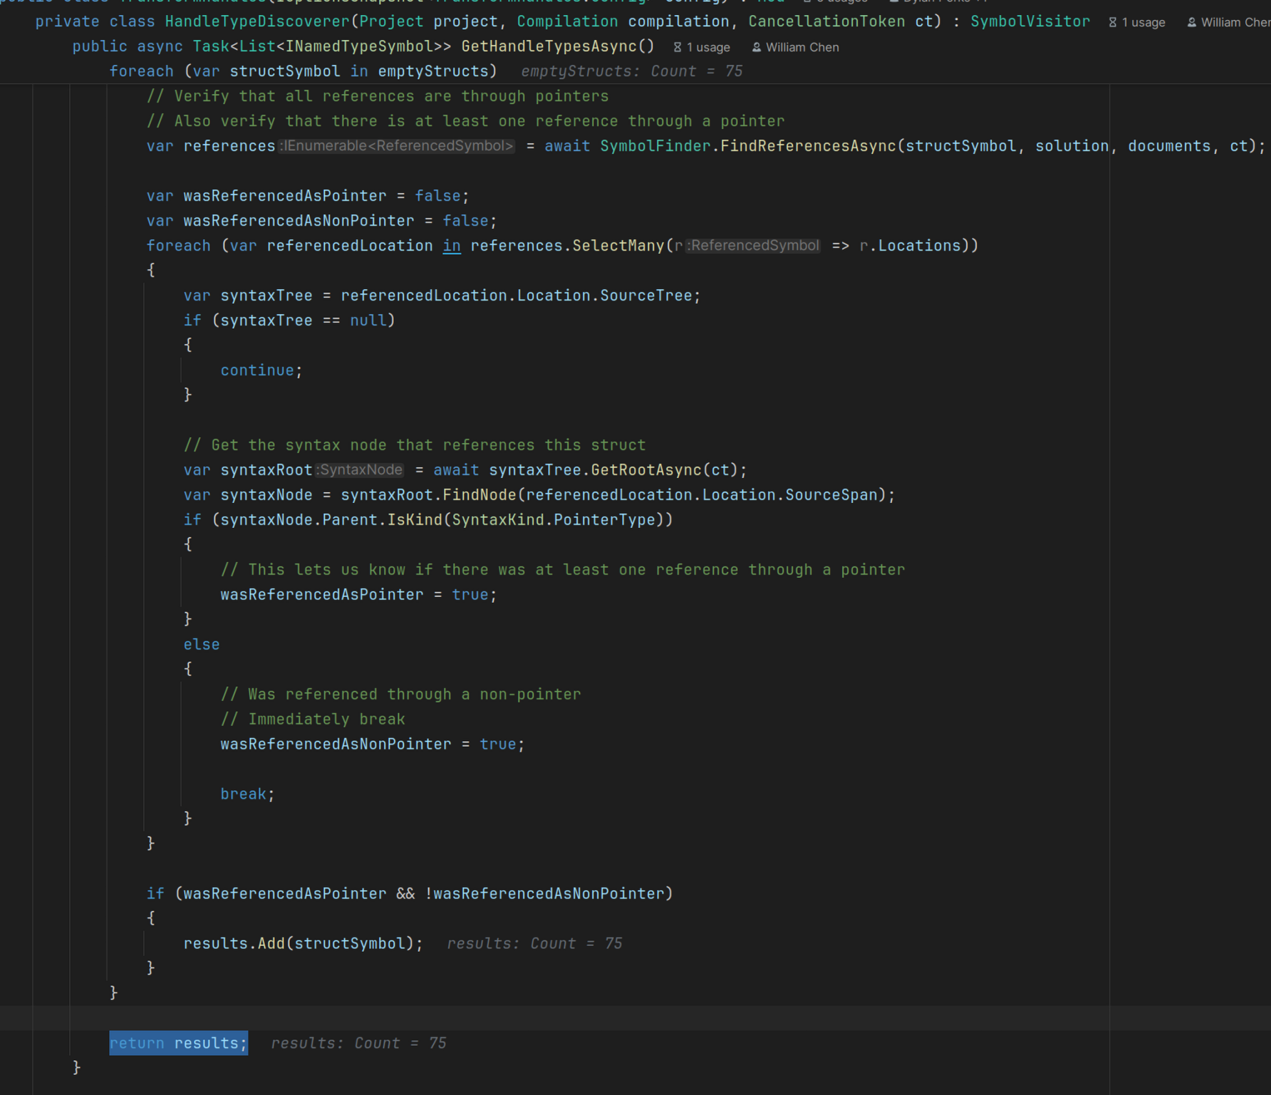Viewport: 1271px width, 1095px height.
Task: Click the GetRootAsync method call
Action: click(x=646, y=470)
